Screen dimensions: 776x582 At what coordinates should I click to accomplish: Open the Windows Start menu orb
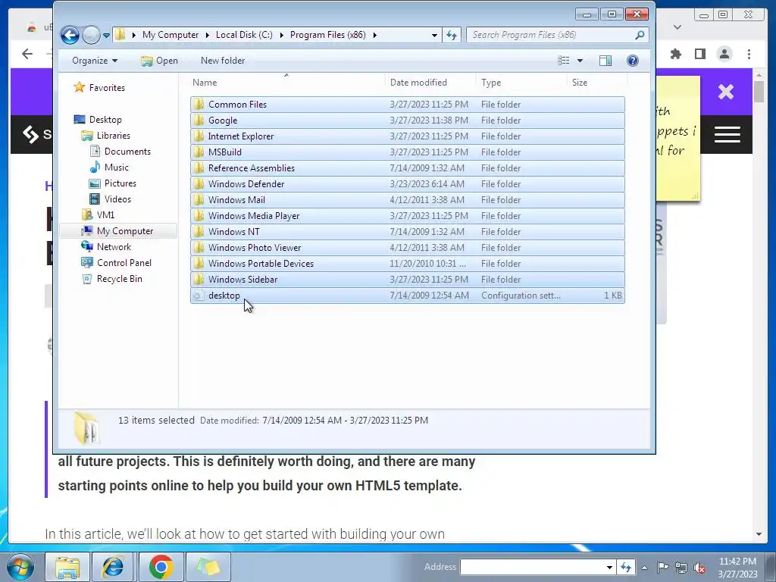20,567
